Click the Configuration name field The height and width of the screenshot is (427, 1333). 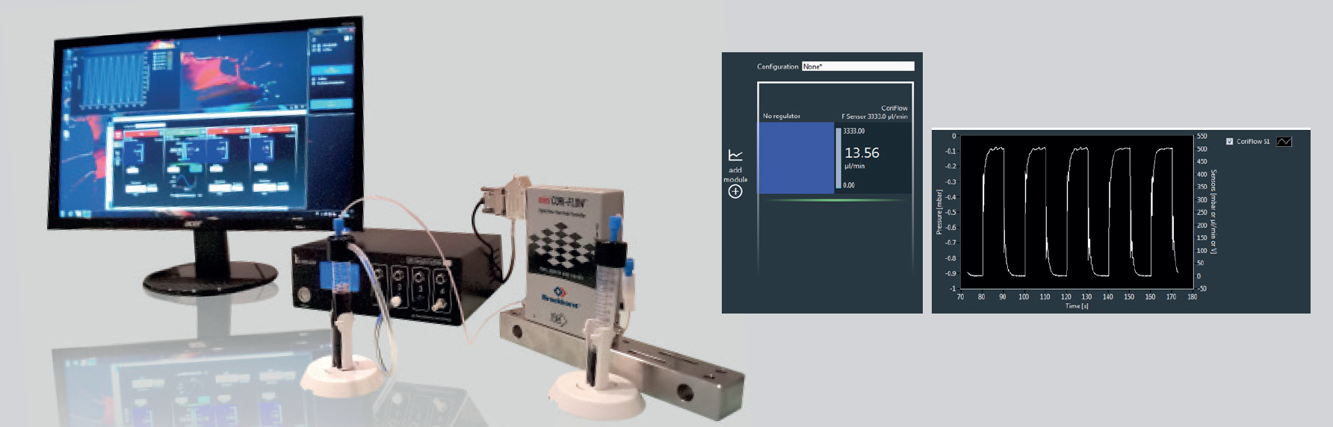coord(857,66)
